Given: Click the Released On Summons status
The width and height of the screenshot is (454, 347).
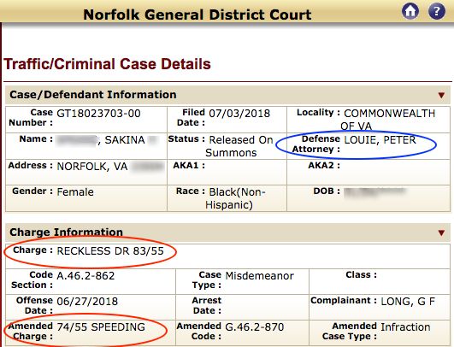Looking at the screenshot, I should click(239, 146).
